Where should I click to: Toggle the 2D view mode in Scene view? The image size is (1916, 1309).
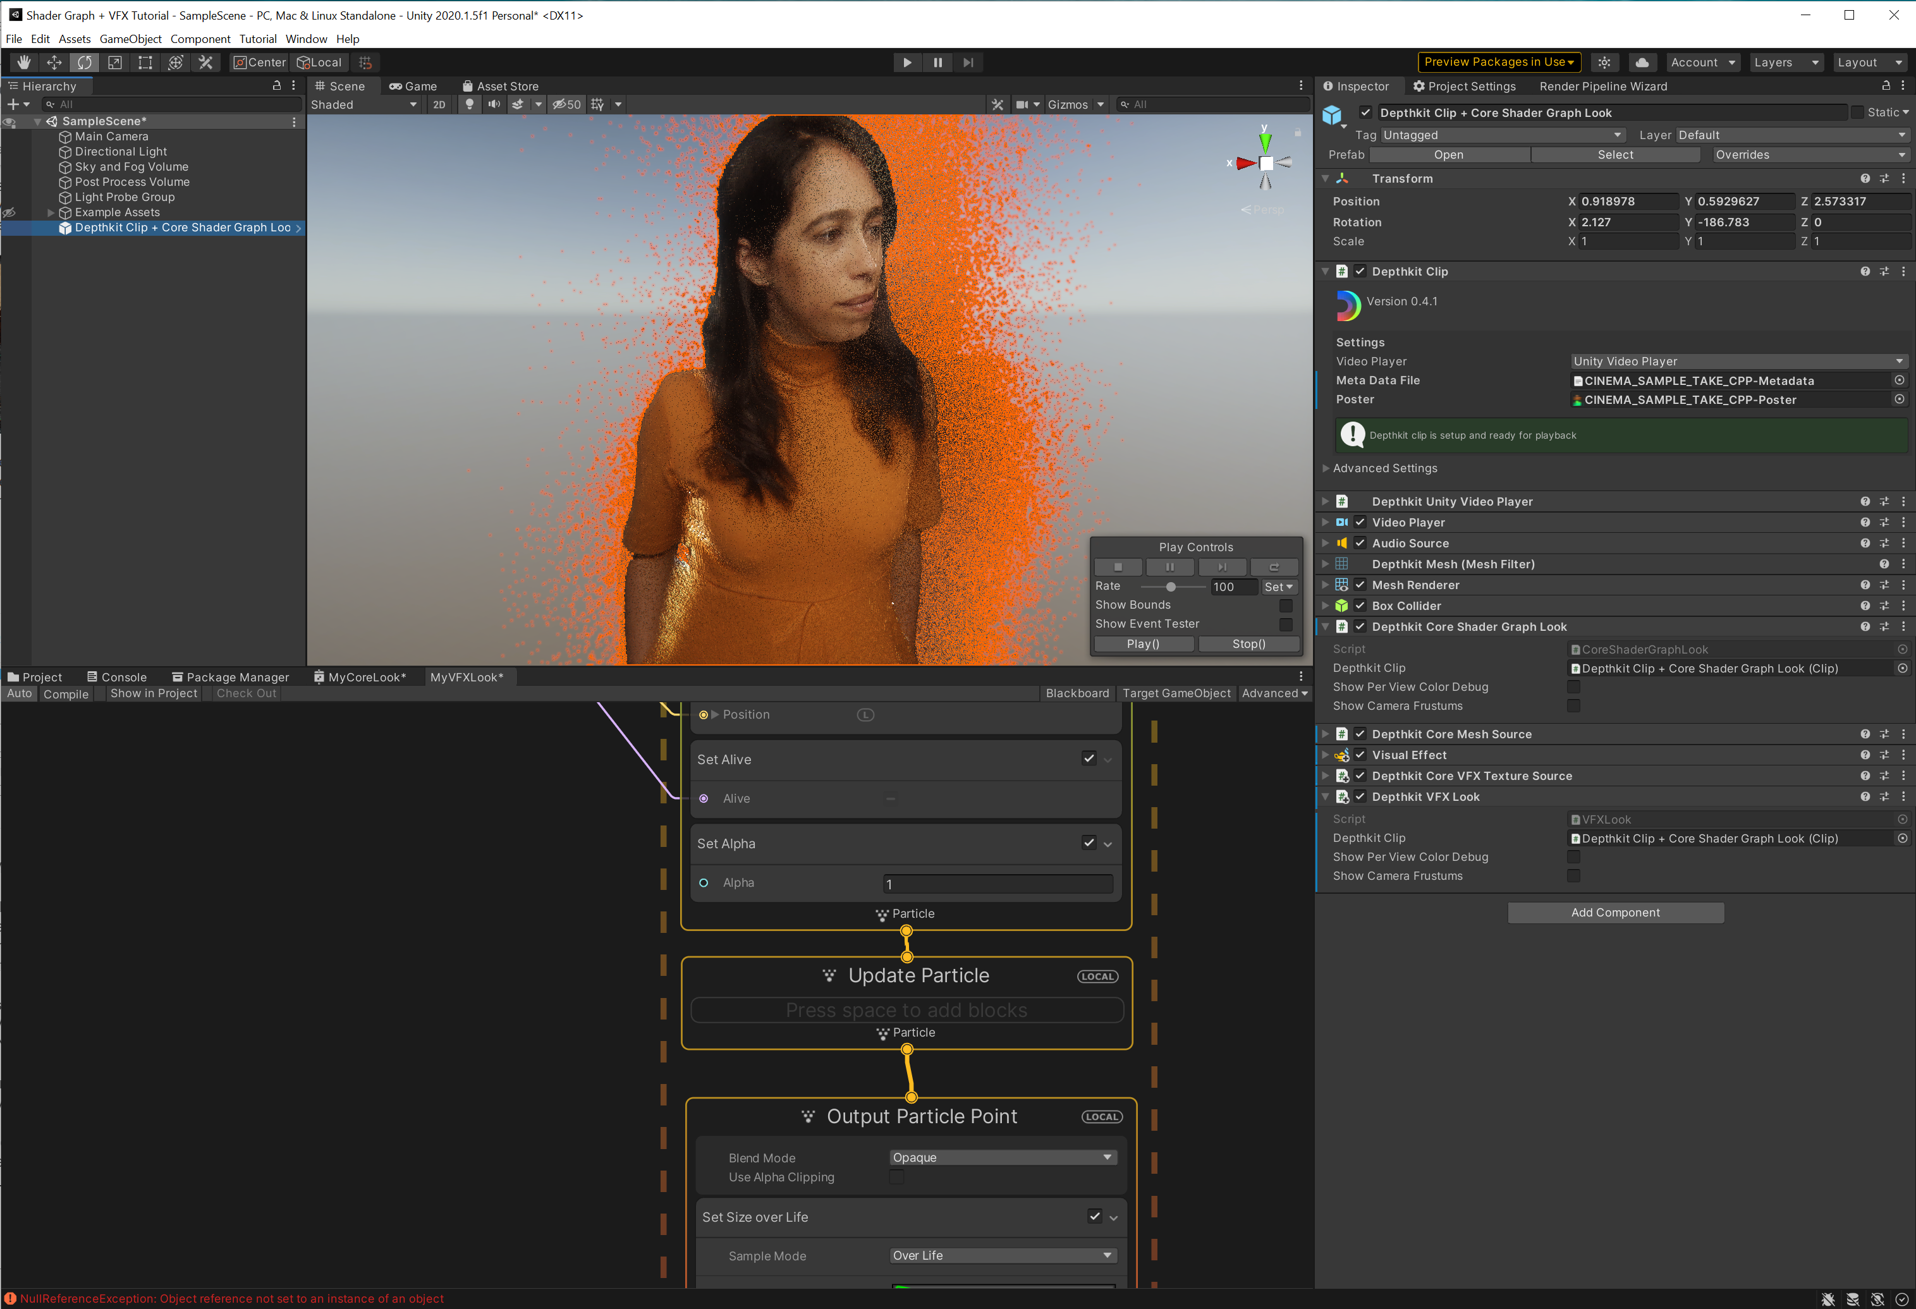coord(439,104)
